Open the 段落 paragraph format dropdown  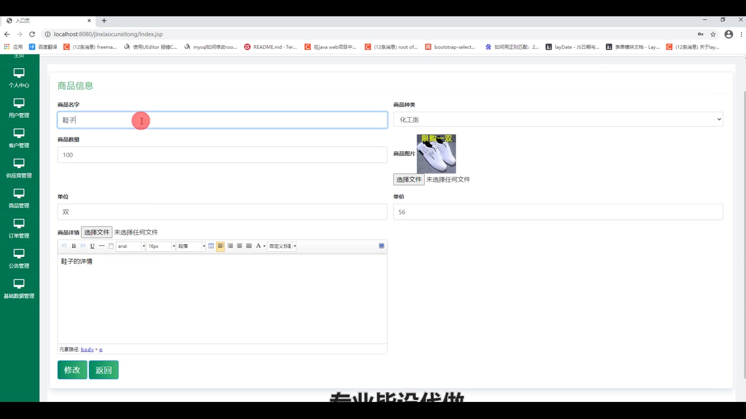204,246
